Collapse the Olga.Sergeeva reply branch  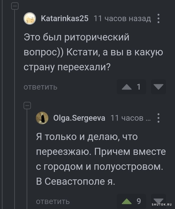(27, 106)
